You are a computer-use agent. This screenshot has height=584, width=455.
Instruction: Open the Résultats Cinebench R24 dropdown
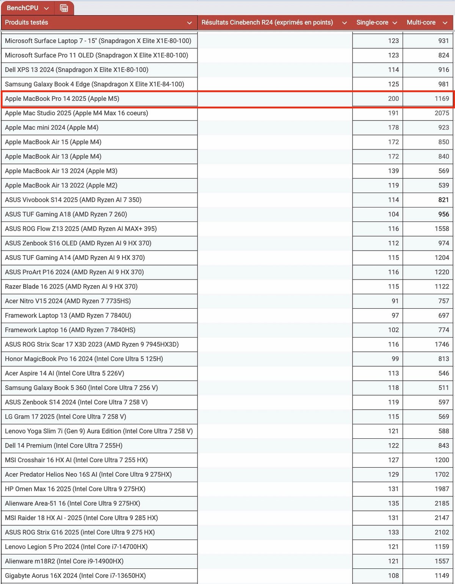pyautogui.click(x=344, y=23)
